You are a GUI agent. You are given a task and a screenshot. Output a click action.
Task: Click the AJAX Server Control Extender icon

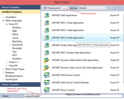tap(47, 83)
